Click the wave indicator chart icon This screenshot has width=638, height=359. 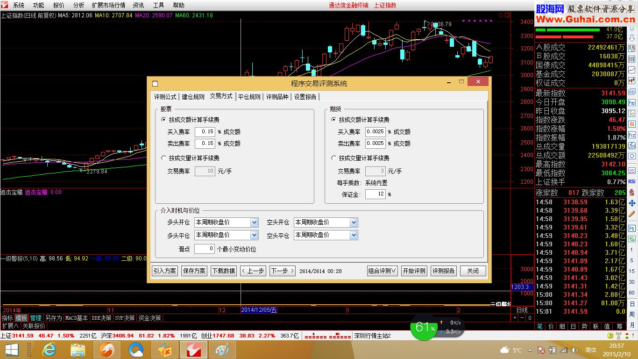click(632, 171)
